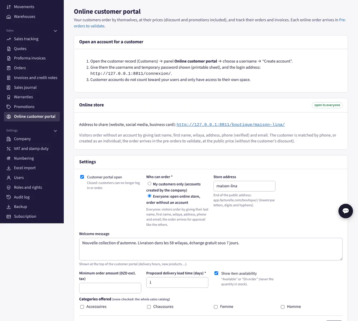The image size is (358, 321).
Task: Toggle Show item availability checkbox
Action: coord(216,273)
